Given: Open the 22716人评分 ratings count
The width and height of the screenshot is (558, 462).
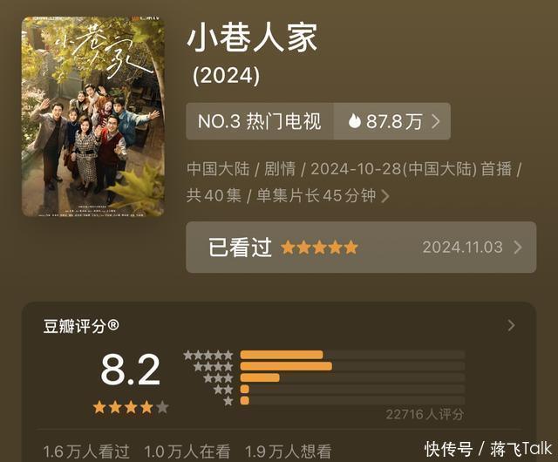Looking at the screenshot, I should coord(425,414).
